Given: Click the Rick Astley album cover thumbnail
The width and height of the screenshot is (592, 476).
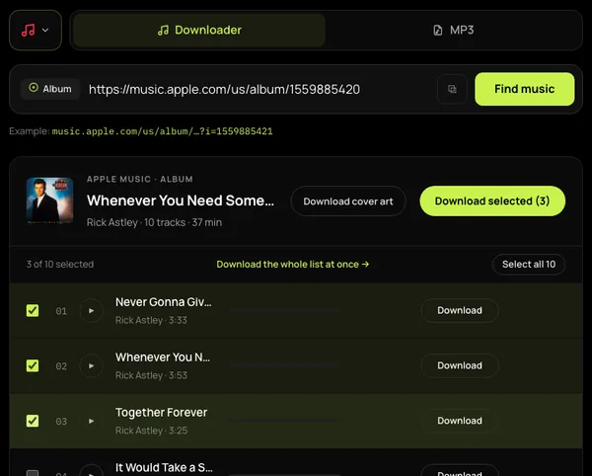Looking at the screenshot, I should (x=50, y=200).
